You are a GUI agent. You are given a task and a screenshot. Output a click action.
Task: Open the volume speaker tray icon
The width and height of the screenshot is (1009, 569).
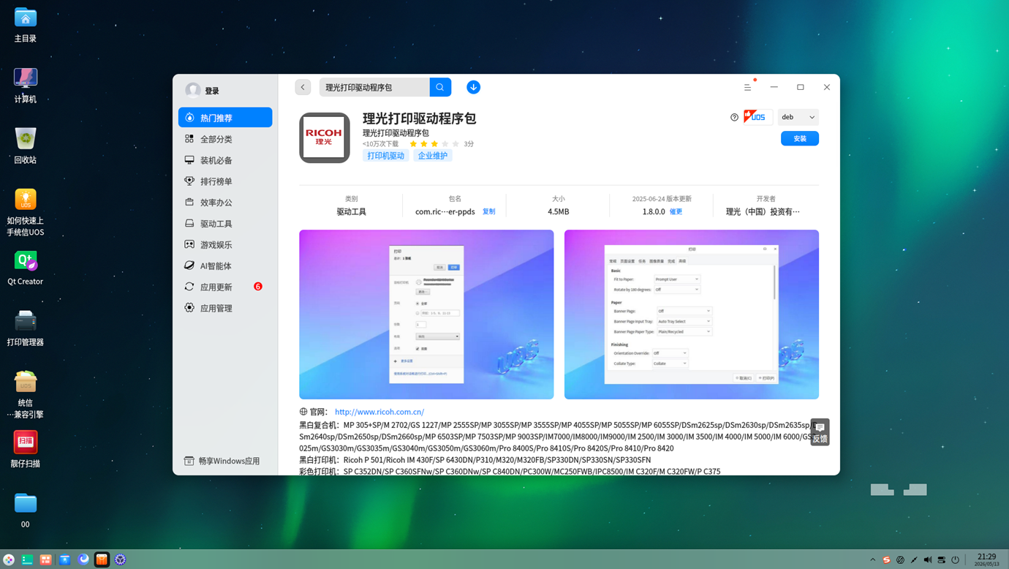click(x=928, y=559)
